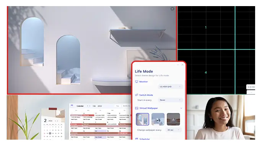Open the LG HDR QHD monitor dropdown
The width and height of the screenshot is (262, 145).
coord(170,87)
